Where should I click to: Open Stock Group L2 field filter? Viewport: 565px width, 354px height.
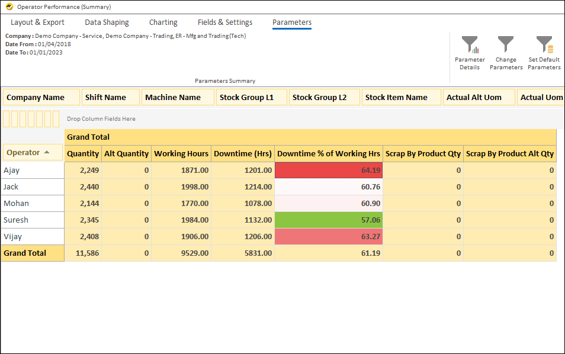(x=324, y=98)
